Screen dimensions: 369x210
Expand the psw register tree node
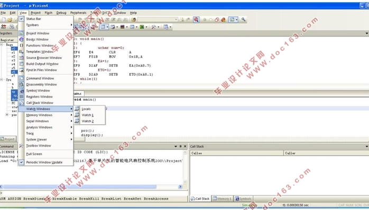(x=7, y=115)
